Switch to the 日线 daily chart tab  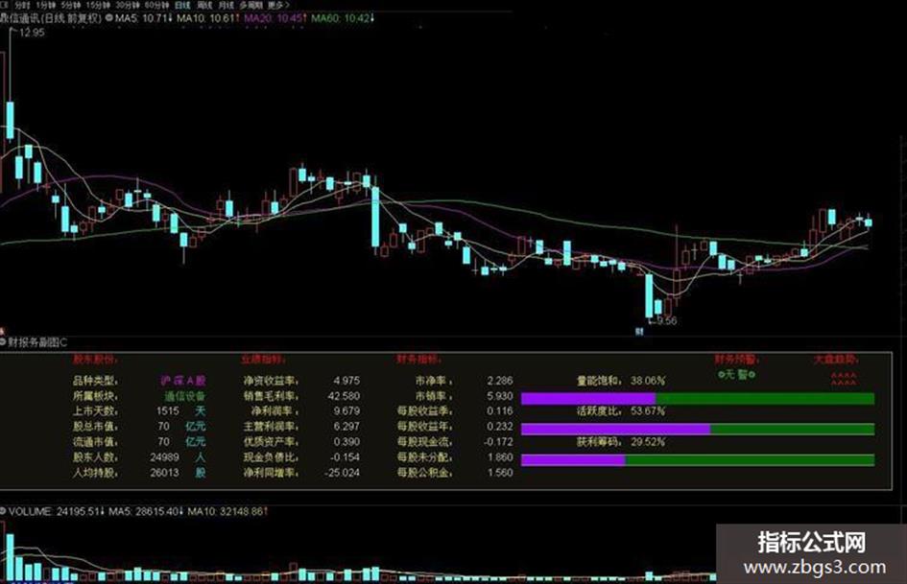tap(182, 5)
